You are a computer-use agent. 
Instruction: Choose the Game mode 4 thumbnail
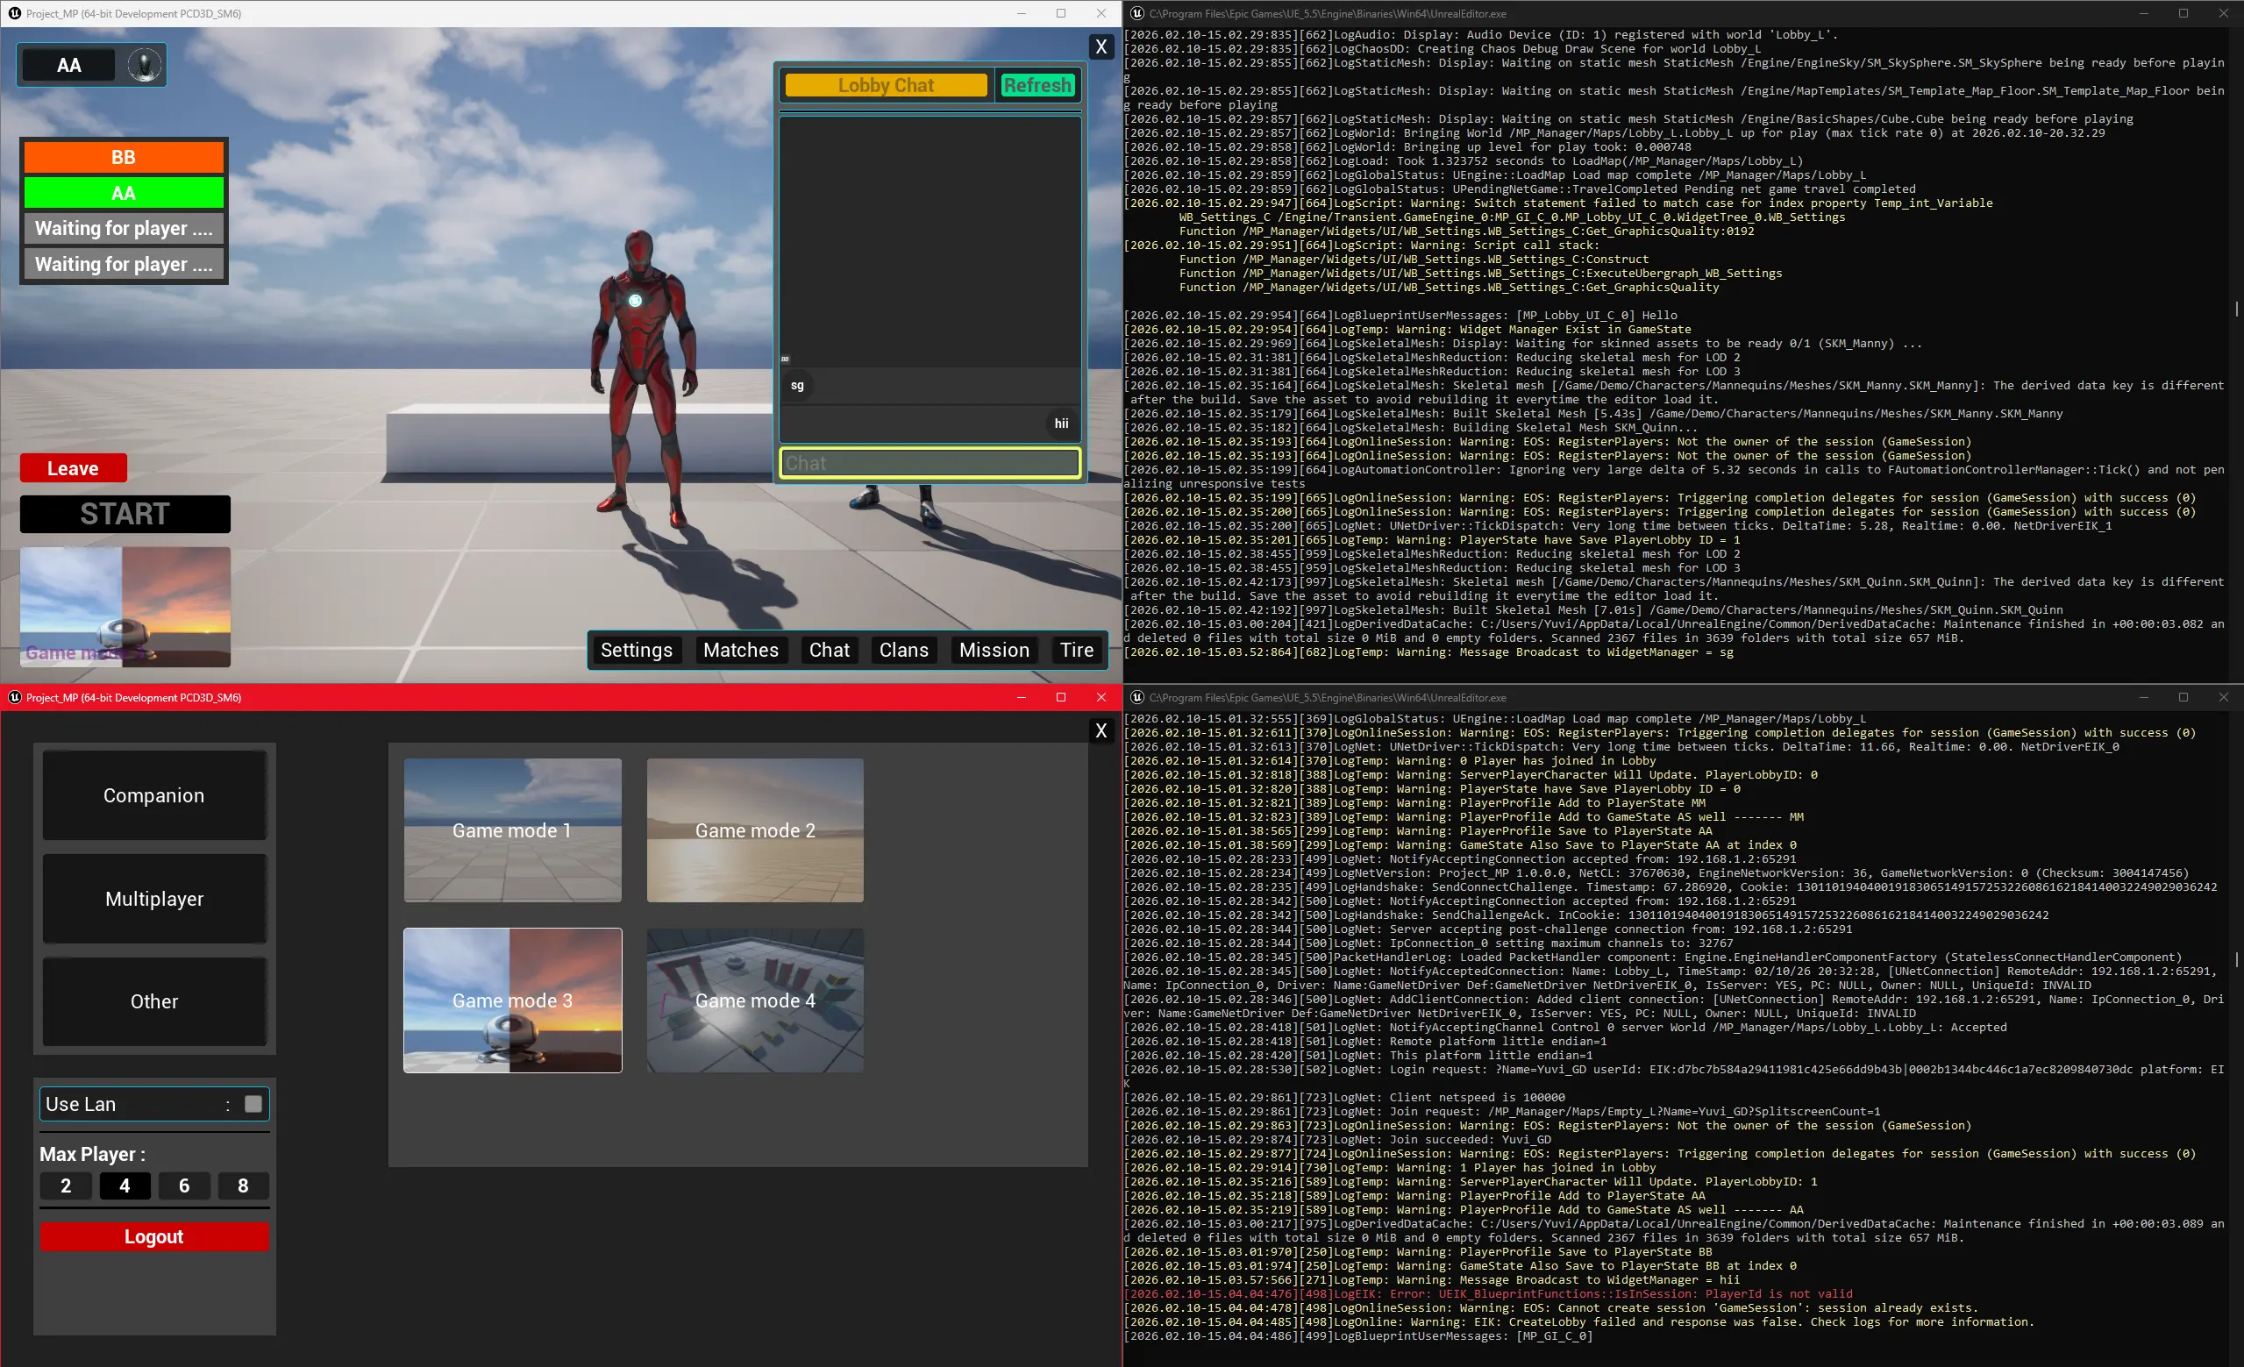click(755, 1000)
